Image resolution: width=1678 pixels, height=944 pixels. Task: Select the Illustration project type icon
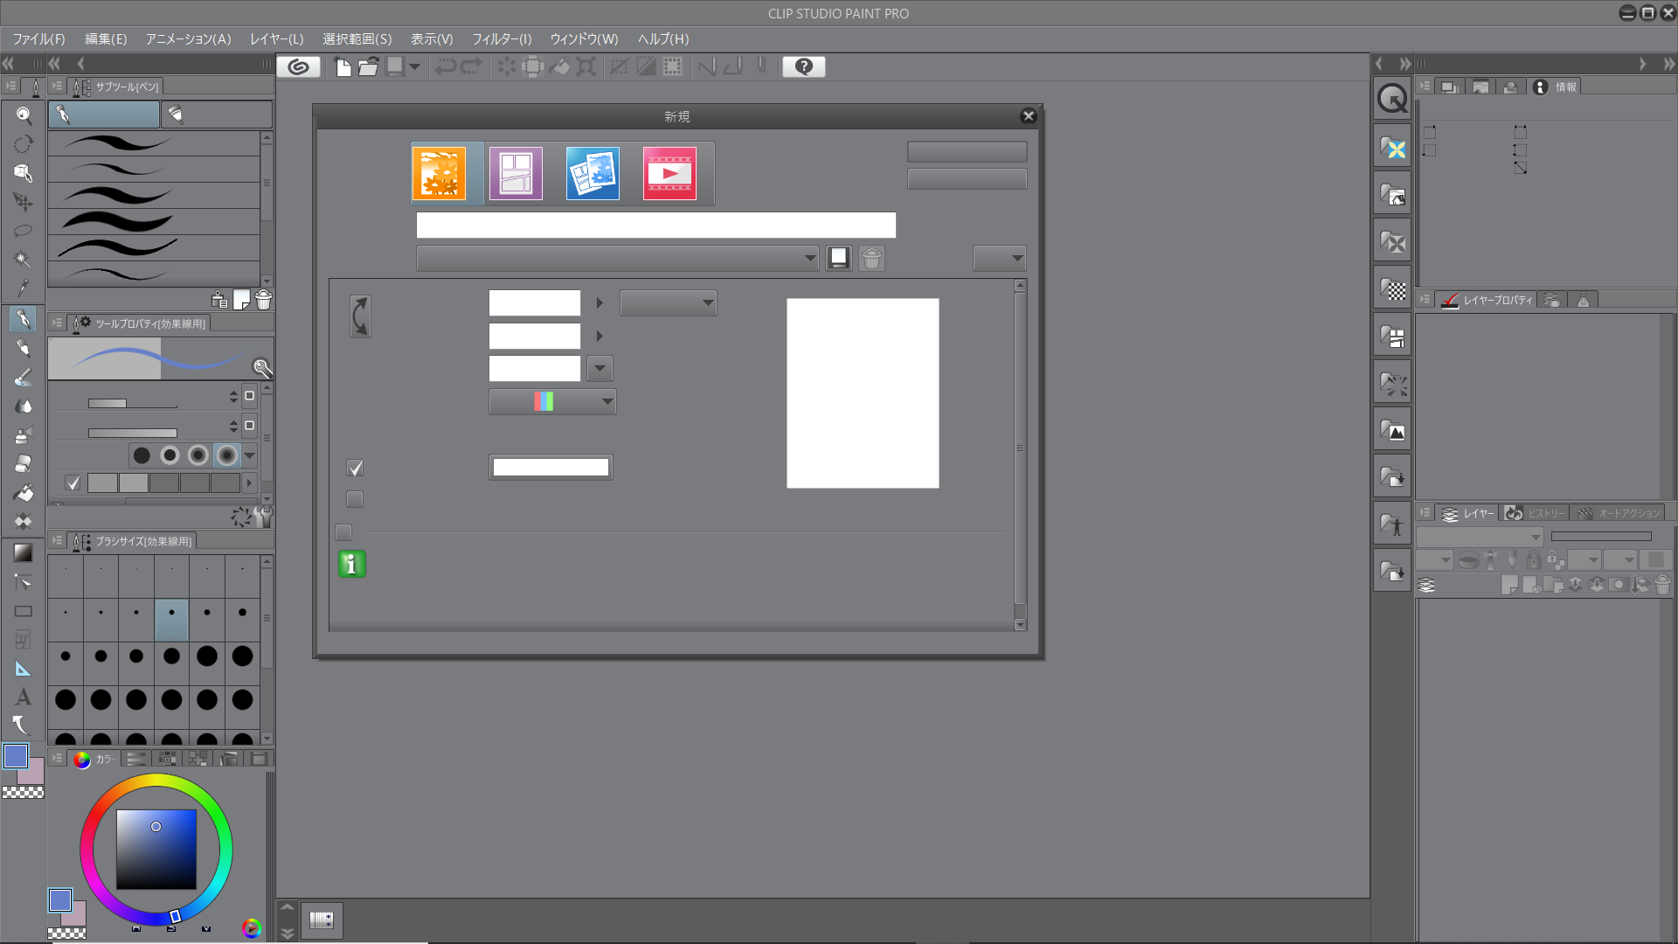[x=439, y=174]
